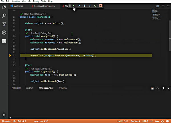Grab the debug toolbar drag handle
171x123 pixels.
coord(70,6)
